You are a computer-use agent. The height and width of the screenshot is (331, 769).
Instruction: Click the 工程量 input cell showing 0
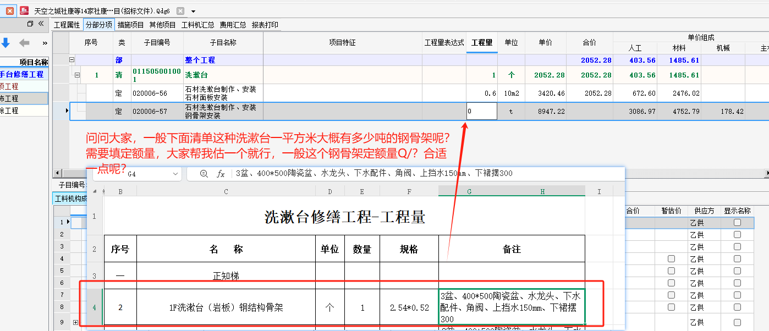coord(482,111)
